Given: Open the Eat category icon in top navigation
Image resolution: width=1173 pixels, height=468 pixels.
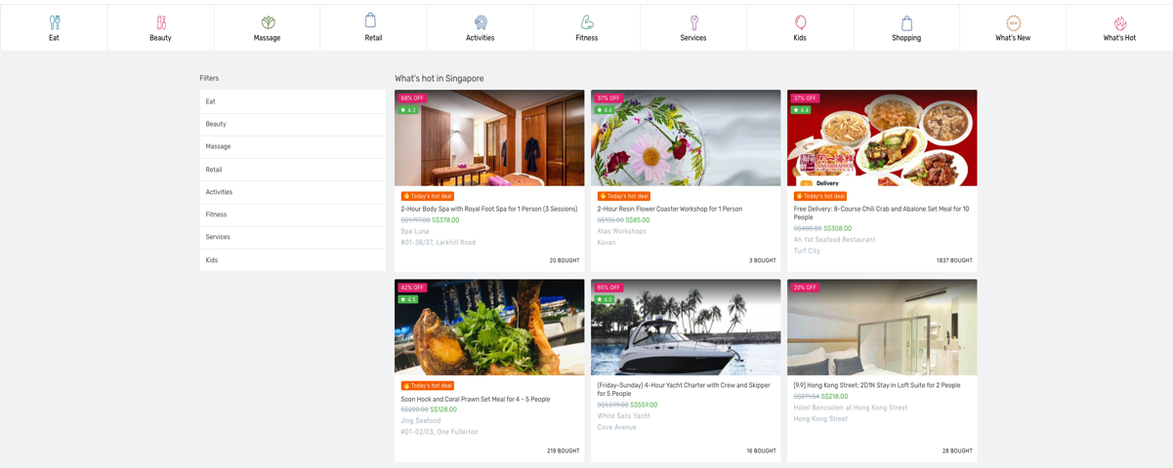Looking at the screenshot, I should point(54,22).
